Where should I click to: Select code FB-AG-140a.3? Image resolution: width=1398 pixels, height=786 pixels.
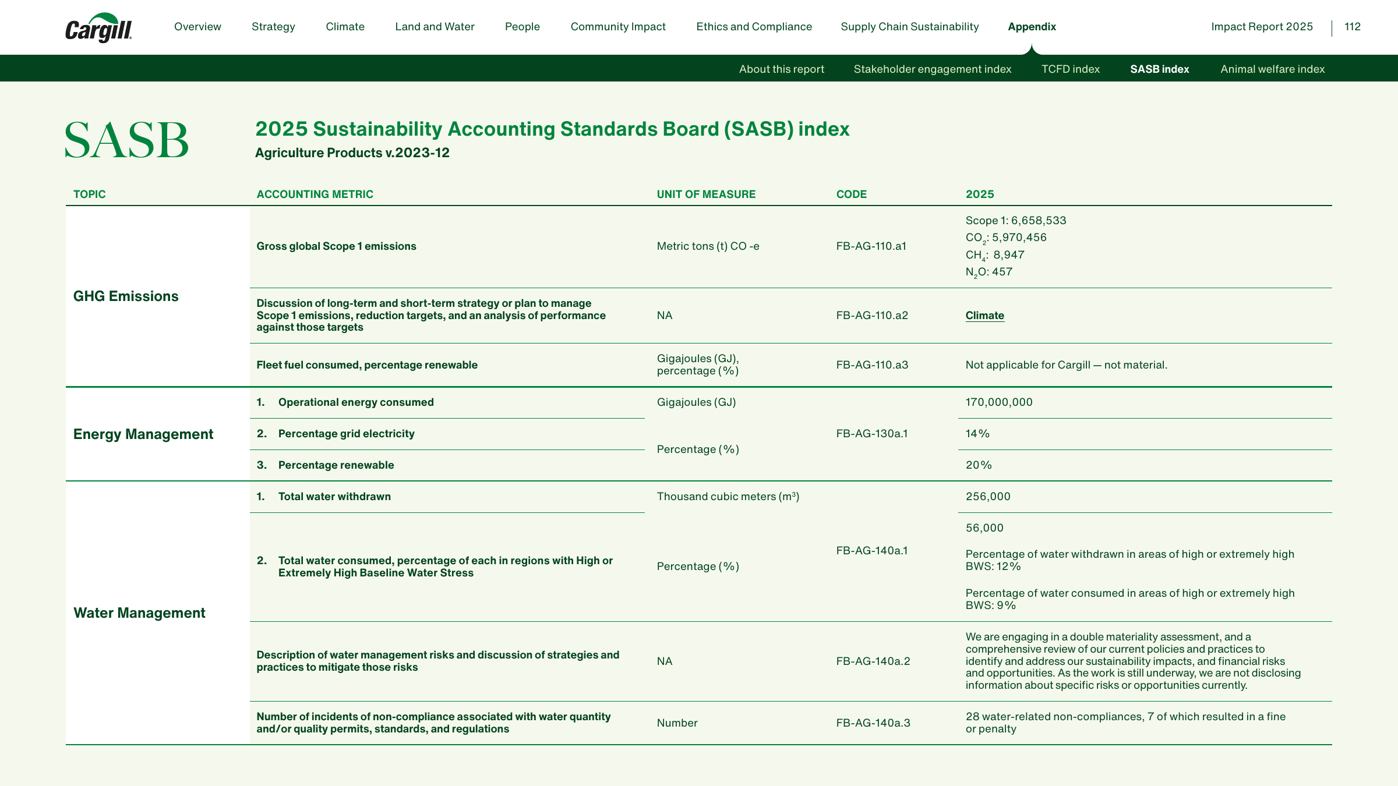point(873,723)
